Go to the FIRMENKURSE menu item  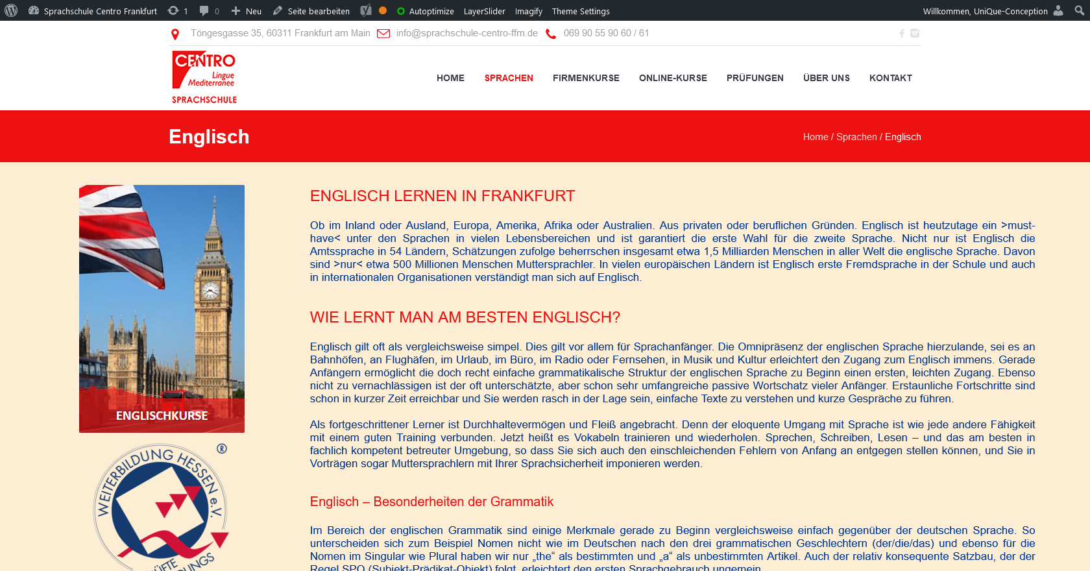[586, 78]
